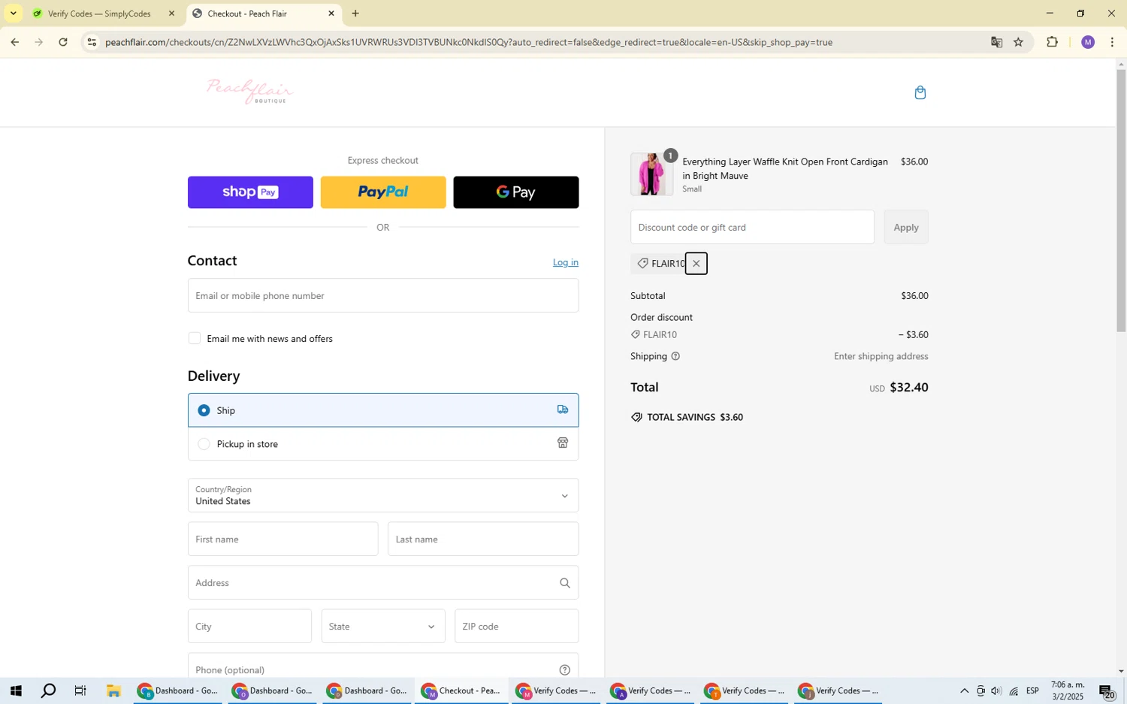Pay with PayPal button
Viewport: 1127px width, 704px height.
pos(383,192)
